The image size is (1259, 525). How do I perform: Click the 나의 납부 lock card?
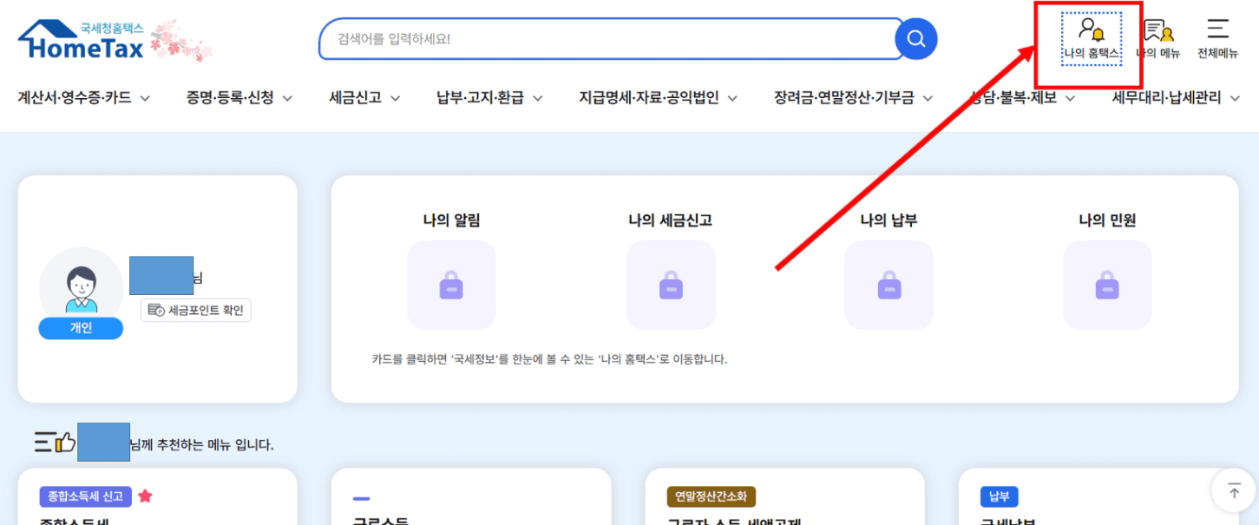coord(889,285)
